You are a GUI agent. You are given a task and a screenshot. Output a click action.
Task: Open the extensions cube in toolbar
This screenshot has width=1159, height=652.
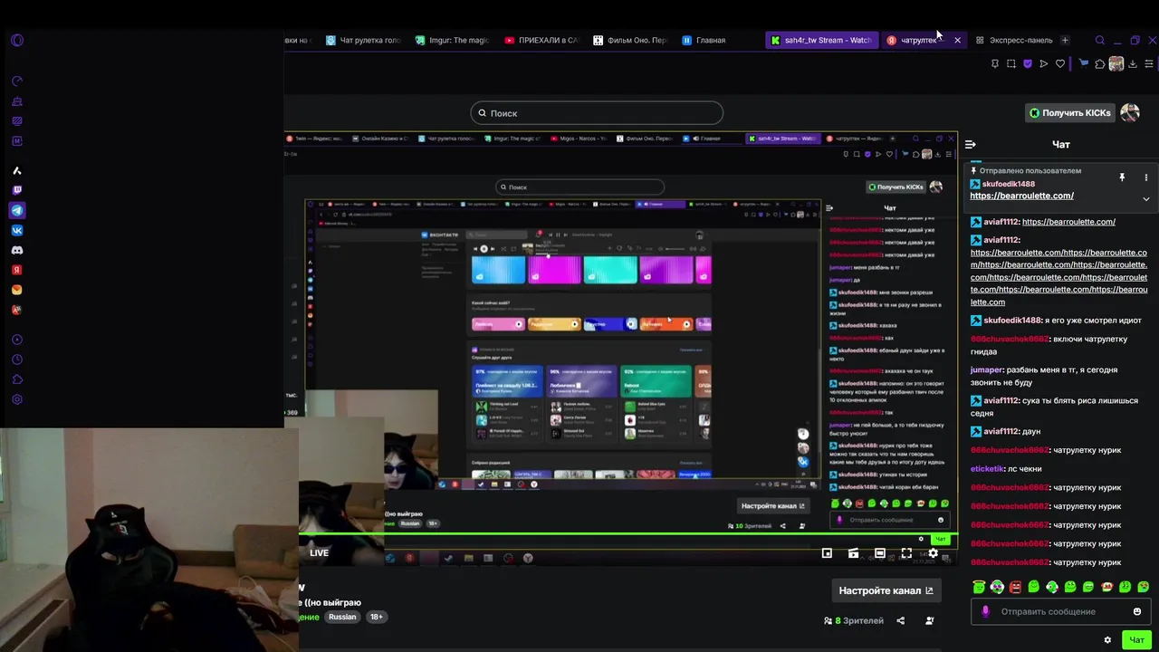point(1100,64)
